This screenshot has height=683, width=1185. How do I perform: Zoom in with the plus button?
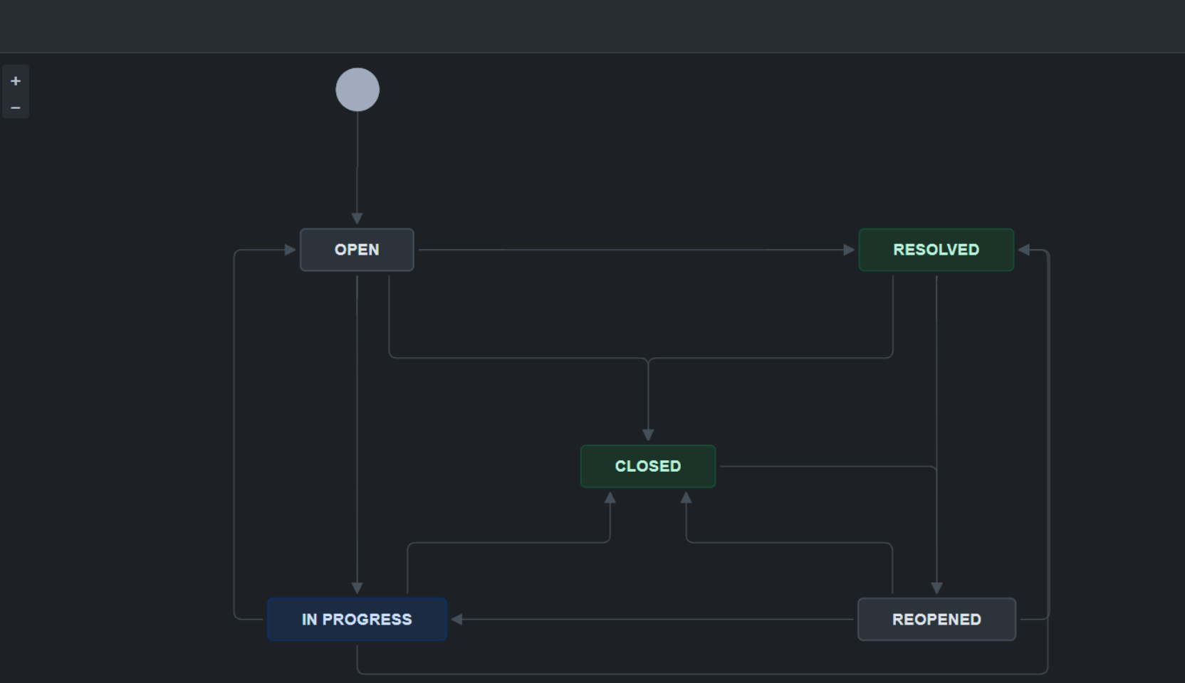tap(16, 81)
